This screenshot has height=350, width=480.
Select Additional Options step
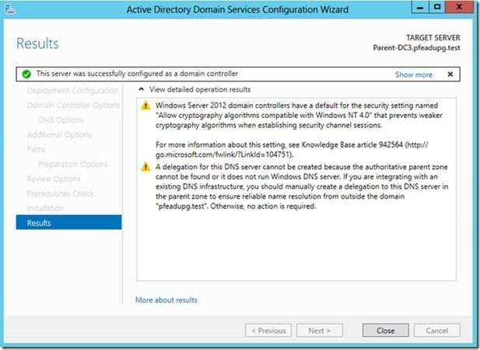click(59, 134)
